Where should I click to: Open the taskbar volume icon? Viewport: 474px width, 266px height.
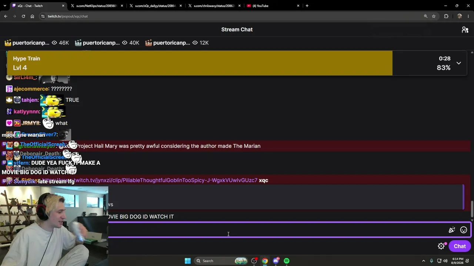coord(445,261)
